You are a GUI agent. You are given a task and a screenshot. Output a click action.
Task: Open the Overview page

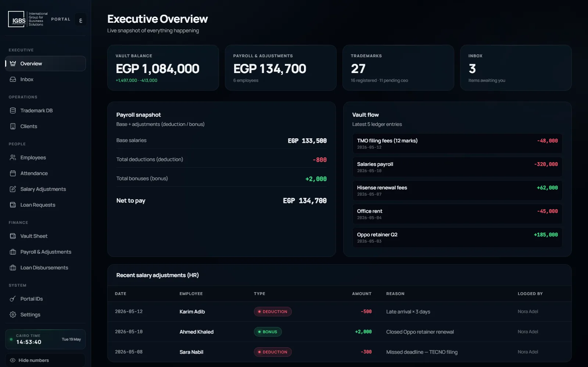point(46,63)
